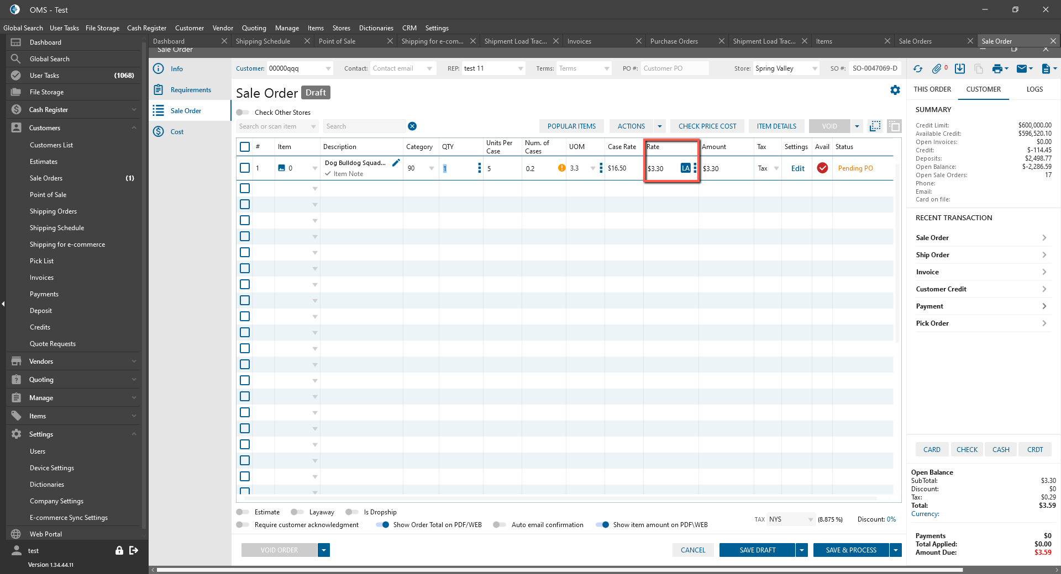Click the email envelope icon
1061x574 pixels.
tap(1022, 69)
